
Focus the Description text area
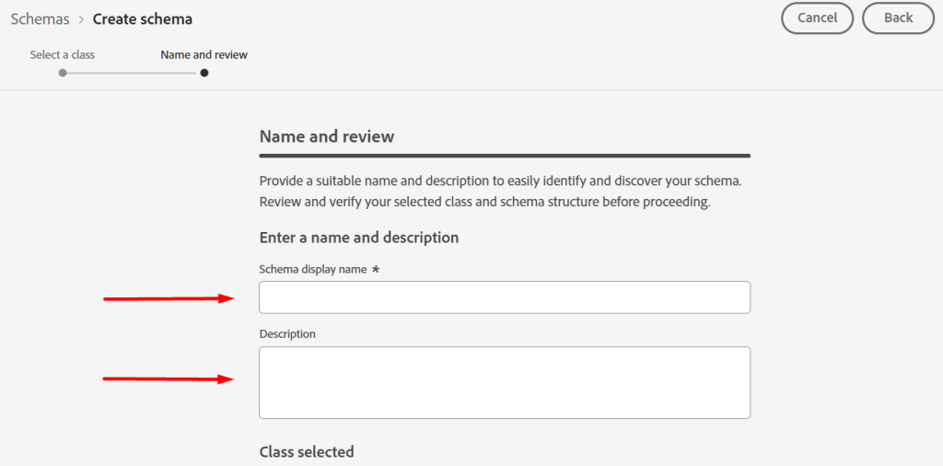point(505,382)
